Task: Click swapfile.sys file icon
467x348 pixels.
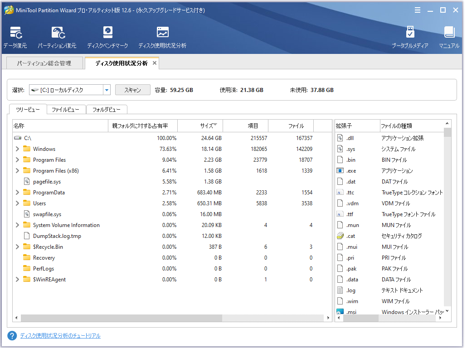Action: (27, 214)
